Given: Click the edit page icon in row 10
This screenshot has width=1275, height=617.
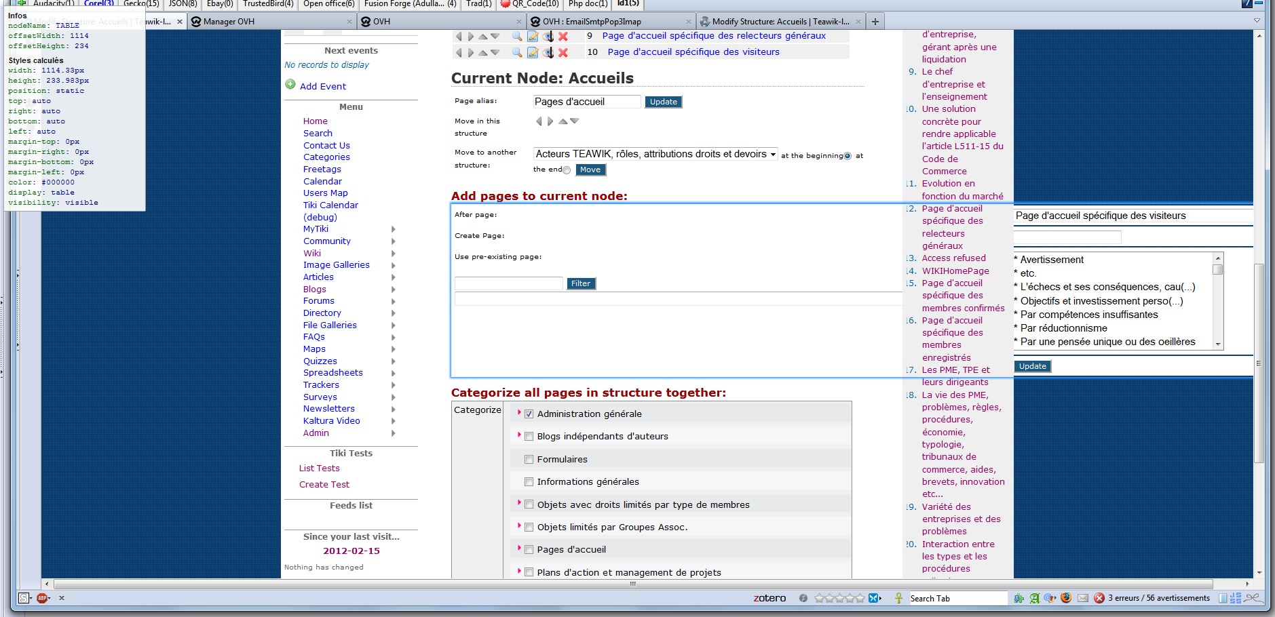Looking at the screenshot, I should pos(533,52).
